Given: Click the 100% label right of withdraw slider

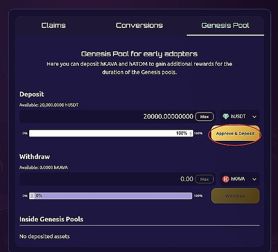Looking at the screenshot, I should [x=198, y=196].
